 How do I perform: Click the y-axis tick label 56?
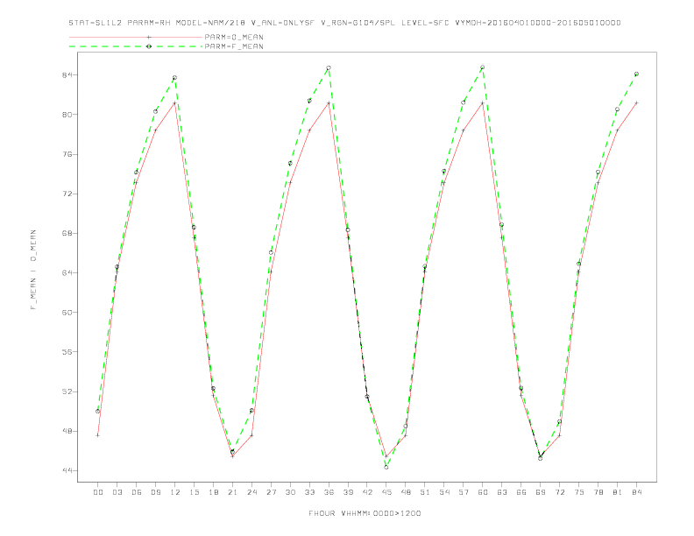[x=67, y=352]
